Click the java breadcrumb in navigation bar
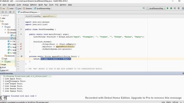Screen dimensions: 184x103 pos(18,8)
